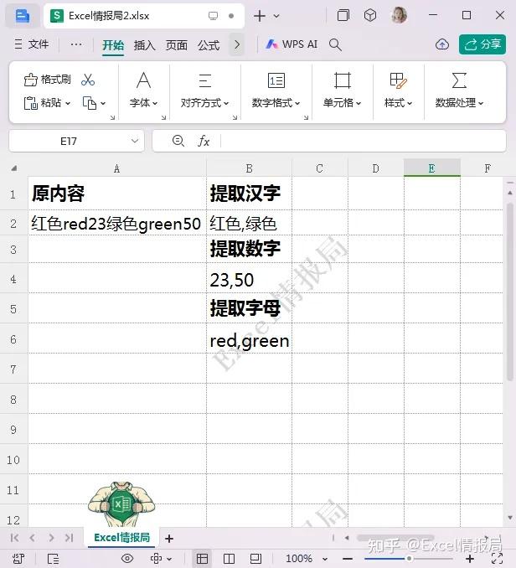Open the 字体 font group
The height and width of the screenshot is (568, 516).
click(x=143, y=90)
